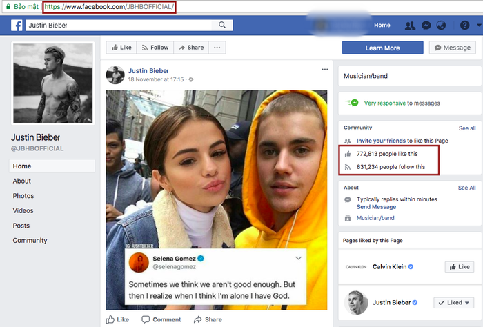483x327 pixels.
Task: Click the category icon beside Musician/band link
Action: click(x=348, y=218)
